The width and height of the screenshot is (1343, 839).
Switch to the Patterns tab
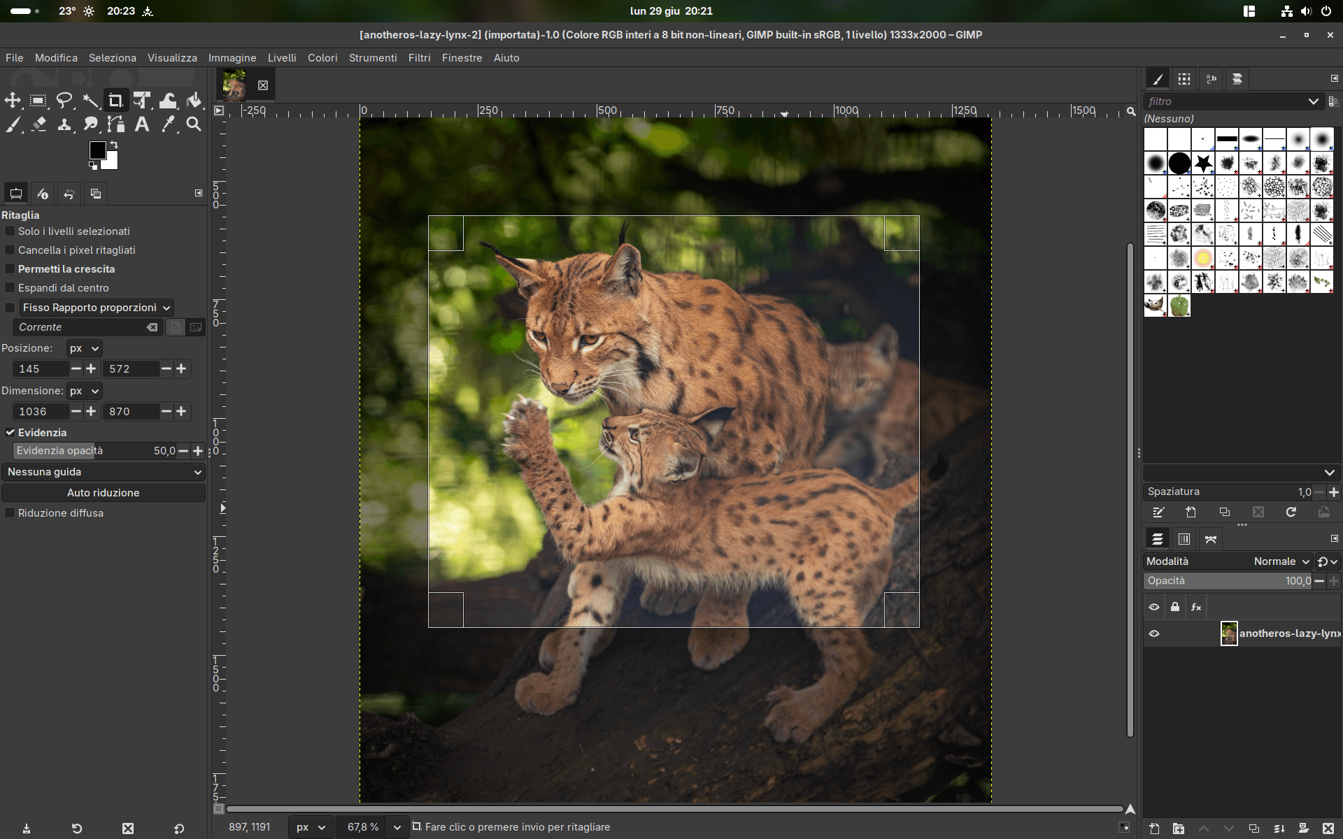(1184, 79)
